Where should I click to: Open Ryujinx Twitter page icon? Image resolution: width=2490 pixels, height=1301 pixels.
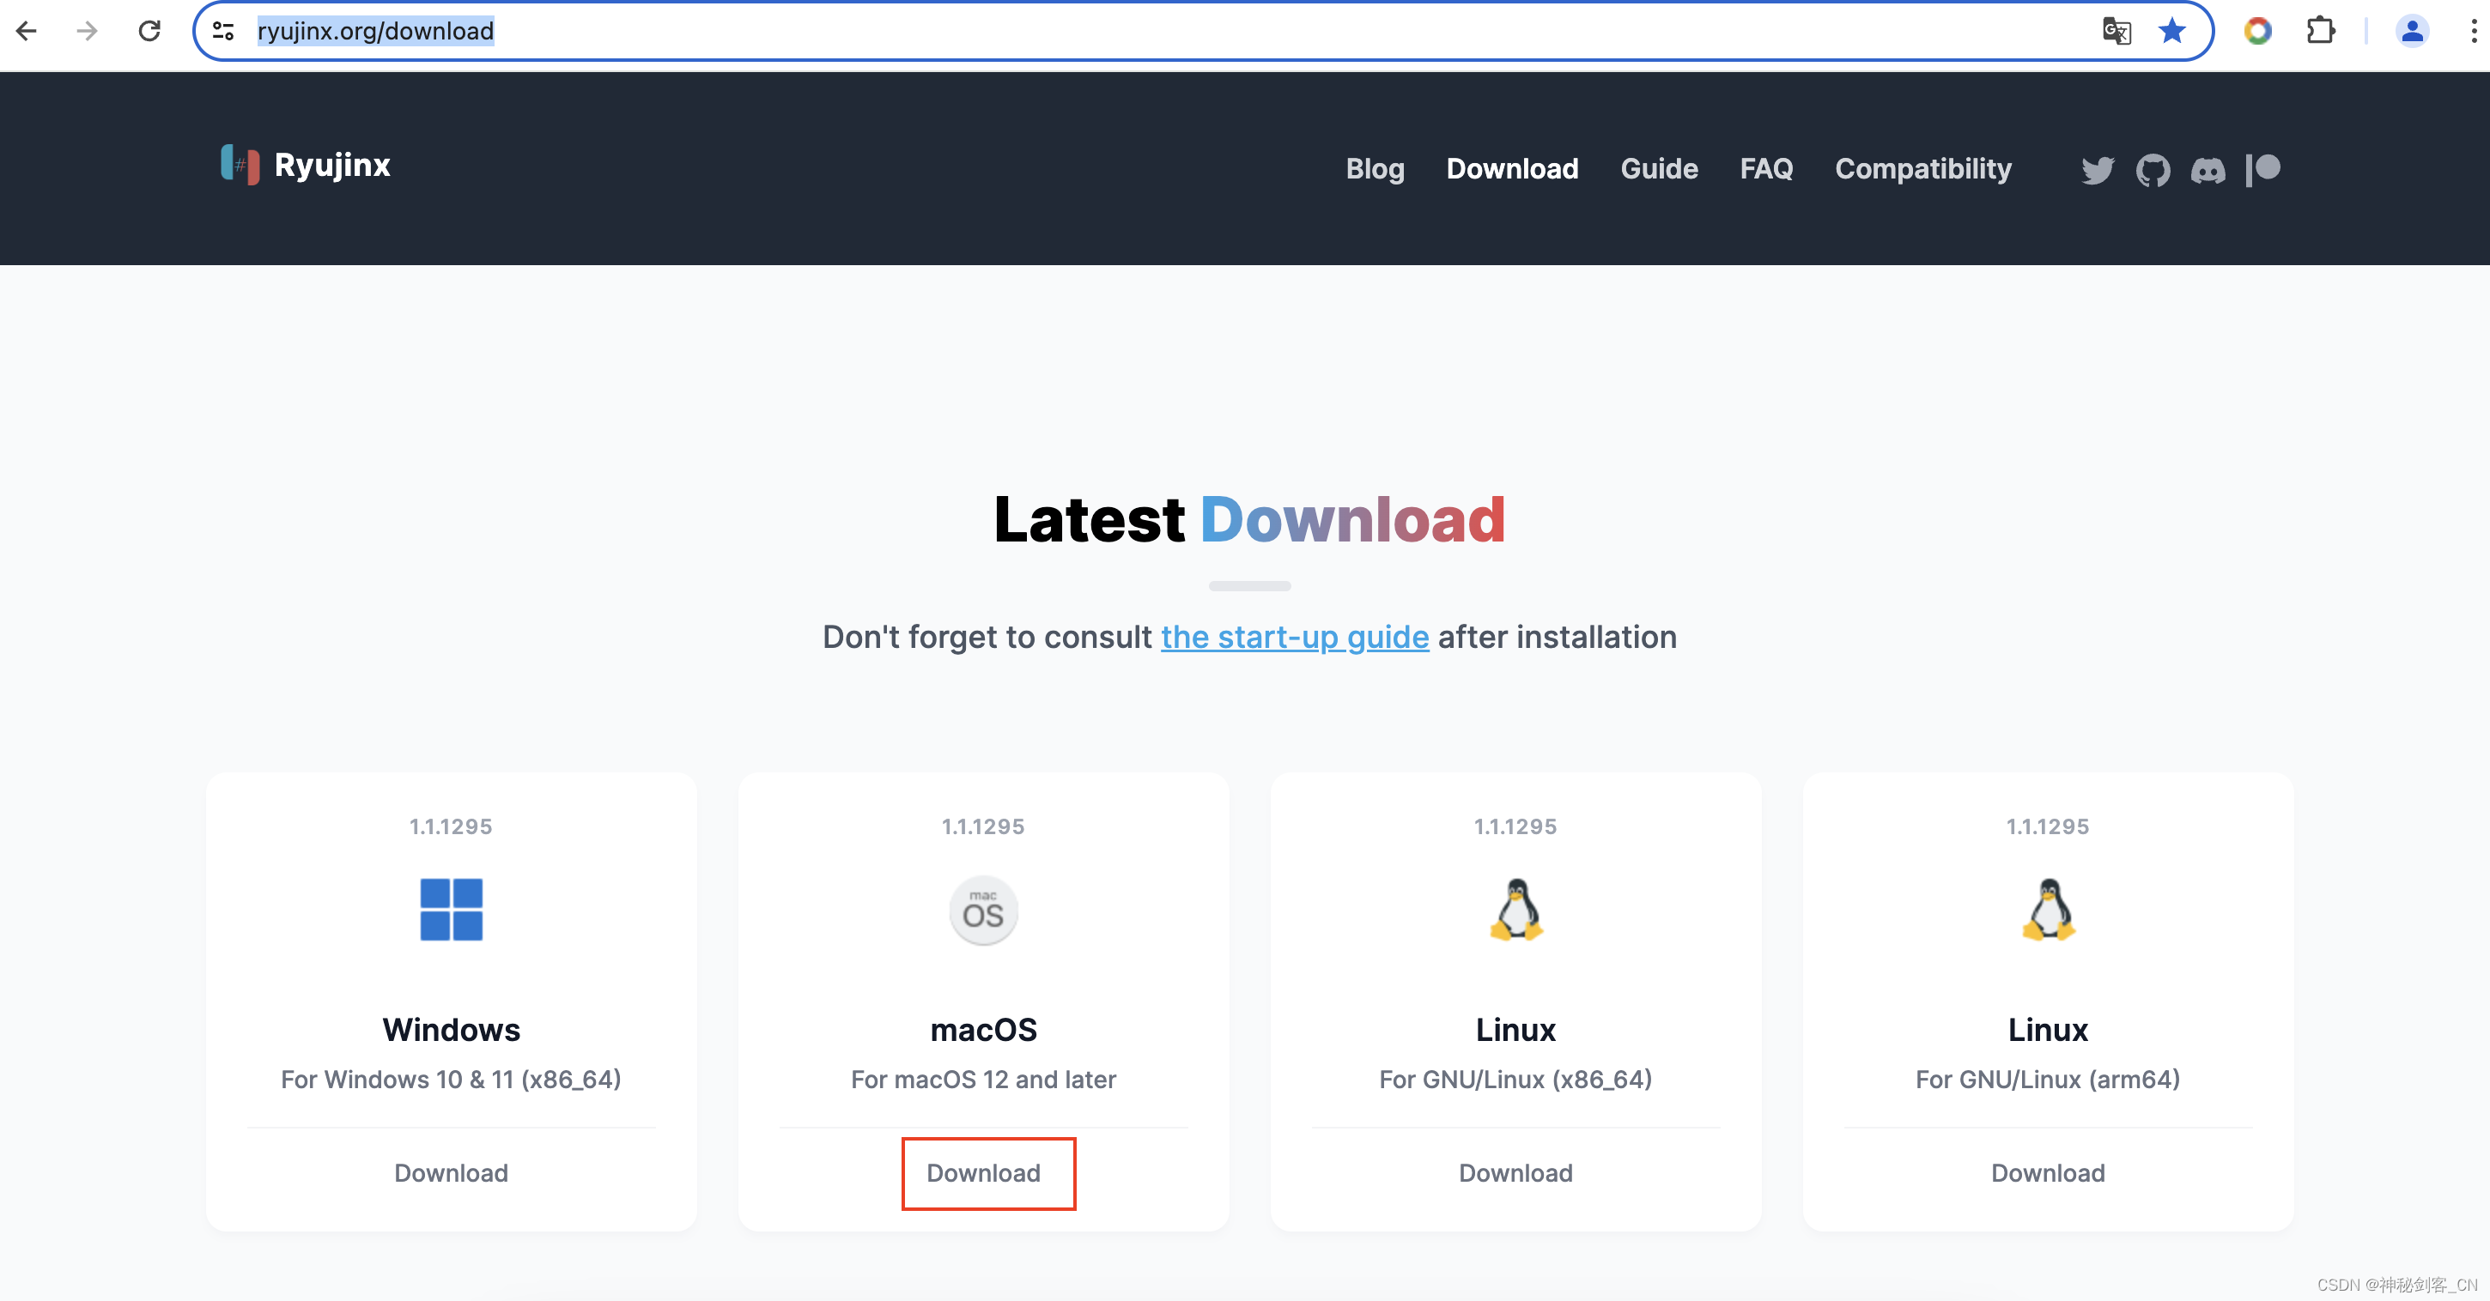pyautogui.click(x=2098, y=170)
